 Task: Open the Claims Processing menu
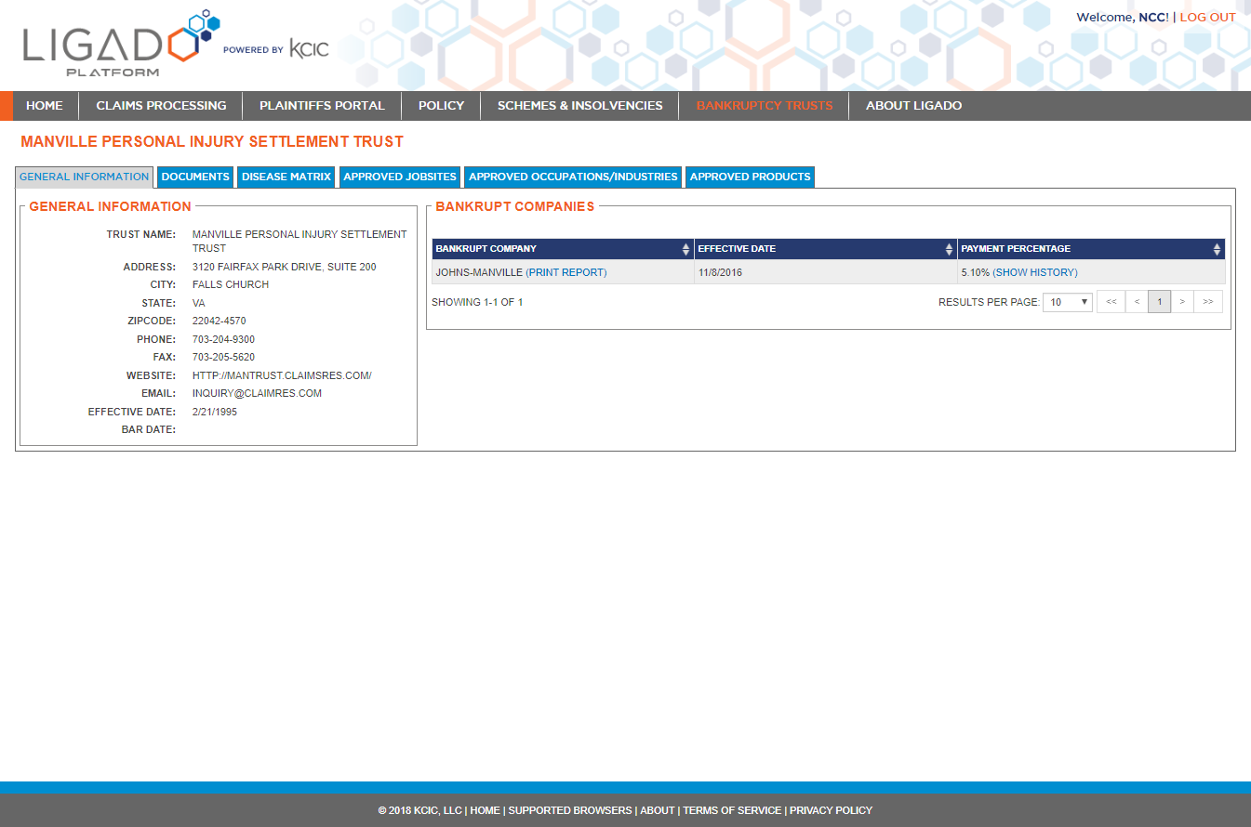click(161, 106)
